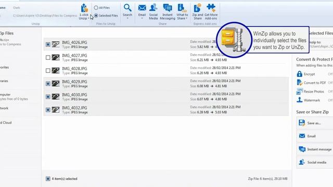Image resolution: width=333 pixels, height=187 pixels.
Task: Select the IMG_4027.JPG file name
Action: 74,56
